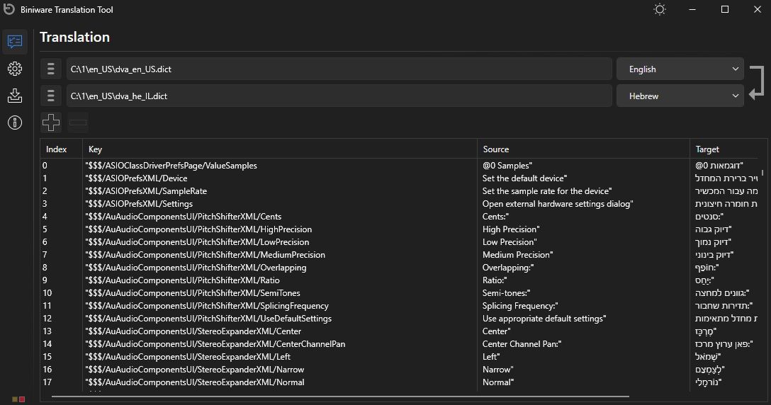Image resolution: width=771 pixels, height=405 pixels.
Task: Open the English language dropdown
Action: [x=680, y=69]
